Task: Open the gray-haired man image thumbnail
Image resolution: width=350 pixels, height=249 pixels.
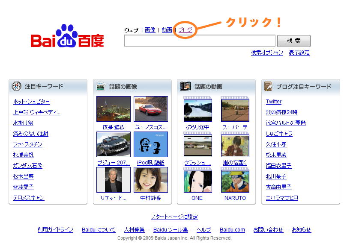Action: (x=114, y=180)
